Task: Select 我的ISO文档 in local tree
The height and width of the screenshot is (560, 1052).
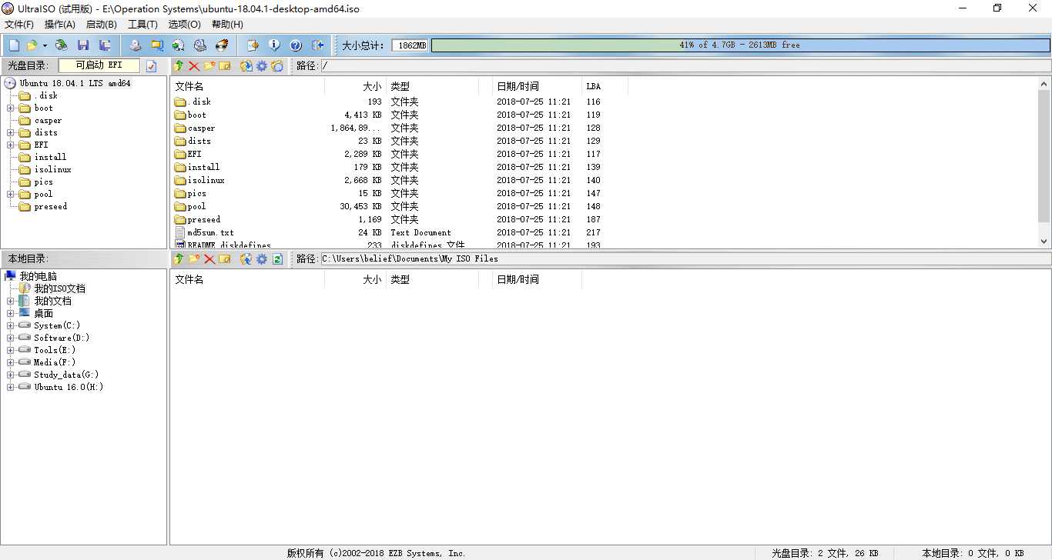Action: pyautogui.click(x=59, y=289)
